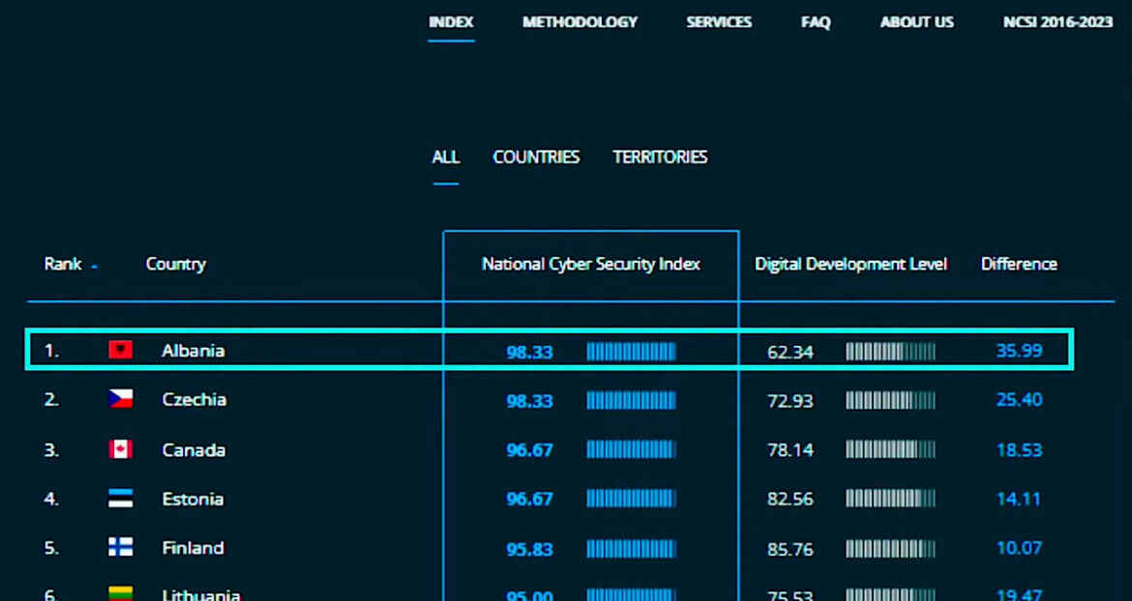Open the METHODOLOGY page
Viewport: 1132px width, 601px height.
[x=580, y=22]
